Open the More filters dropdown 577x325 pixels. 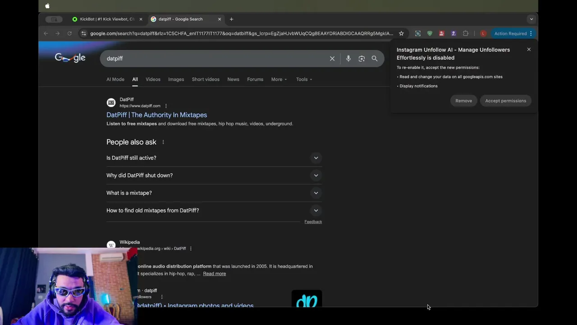point(279,79)
